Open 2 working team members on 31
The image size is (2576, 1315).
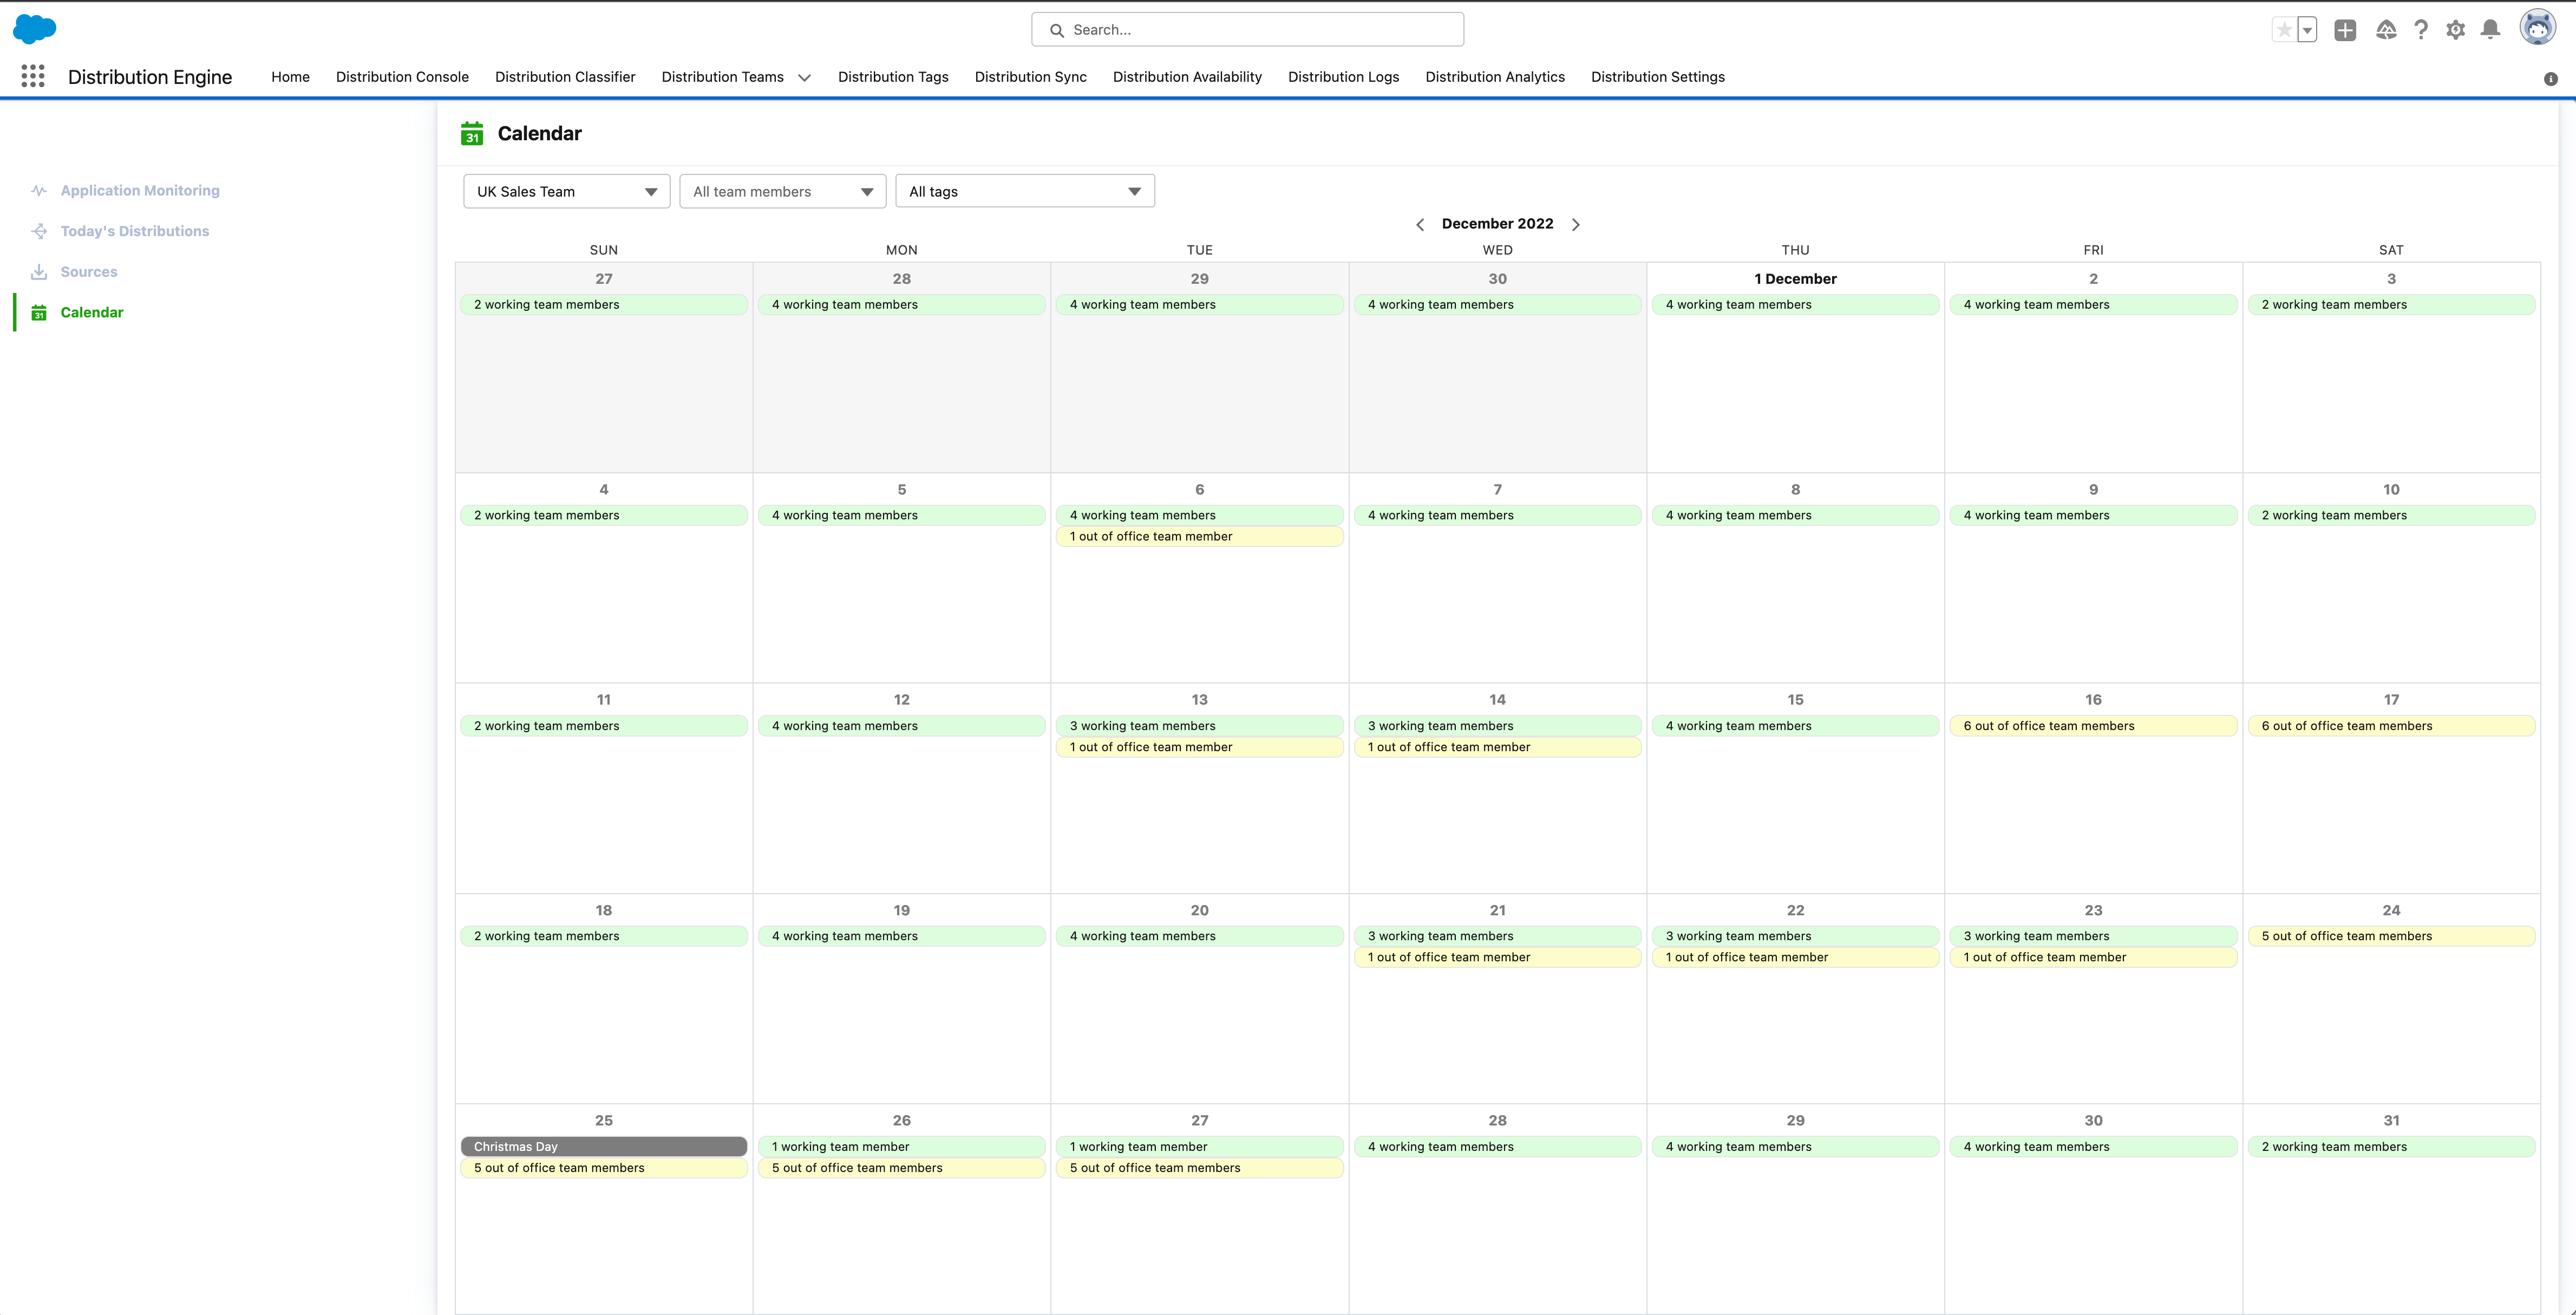click(2391, 1146)
